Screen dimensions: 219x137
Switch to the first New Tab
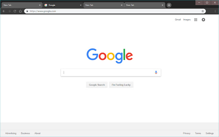pos(22,5)
